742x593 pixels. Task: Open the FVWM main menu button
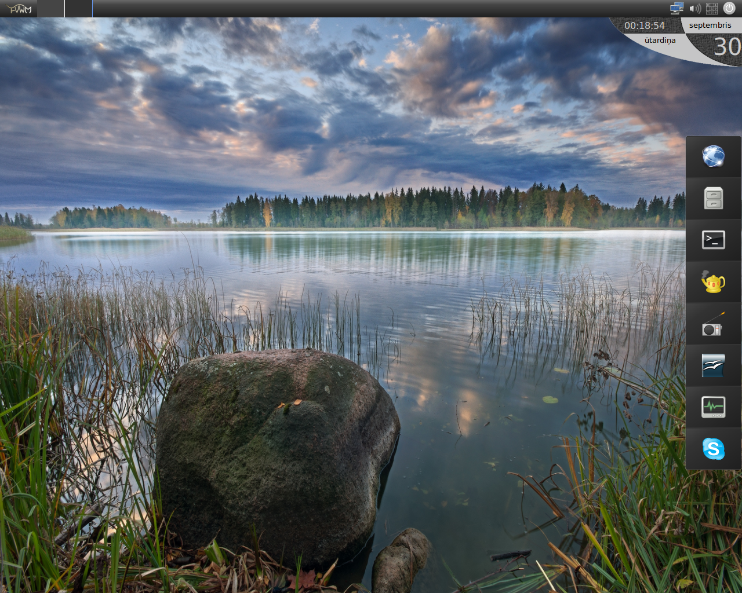pos(19,9)
